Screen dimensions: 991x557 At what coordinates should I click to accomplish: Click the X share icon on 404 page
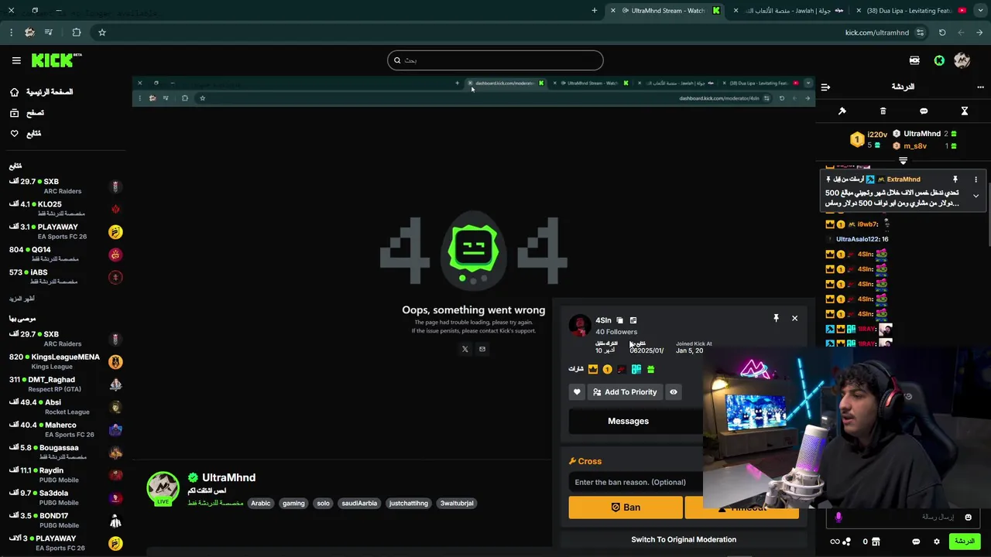[465, 349]
